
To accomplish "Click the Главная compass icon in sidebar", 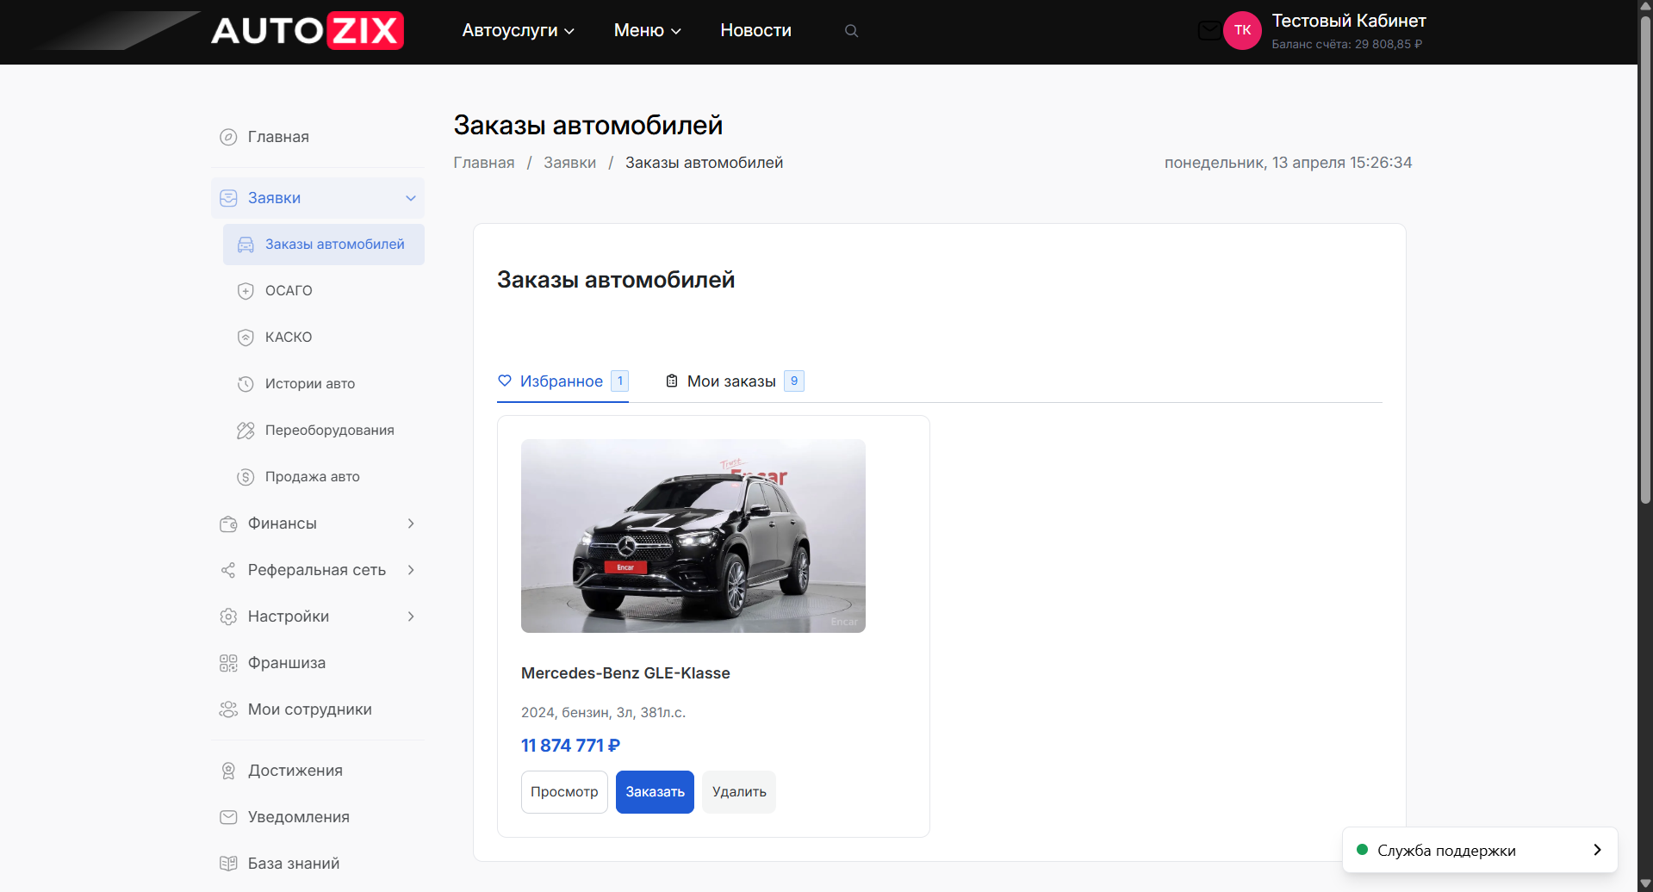I will coord(228,137).
